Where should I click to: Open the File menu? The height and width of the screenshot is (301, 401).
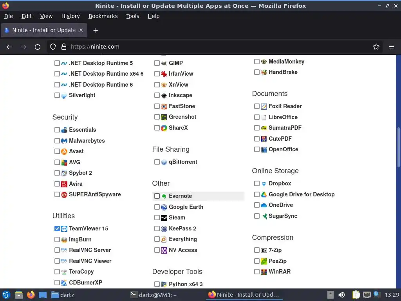[x=9, y=16]
